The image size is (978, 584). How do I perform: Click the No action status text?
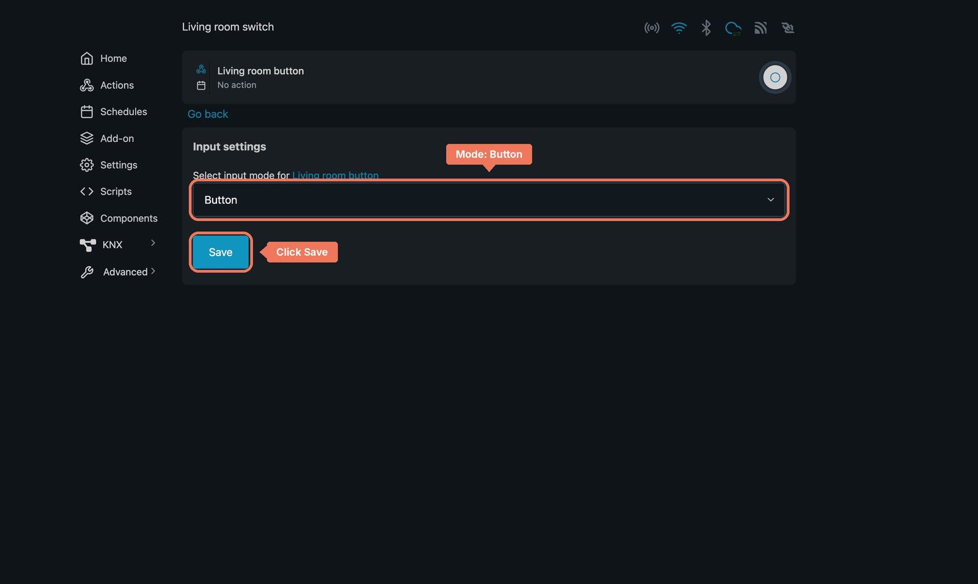237,85
